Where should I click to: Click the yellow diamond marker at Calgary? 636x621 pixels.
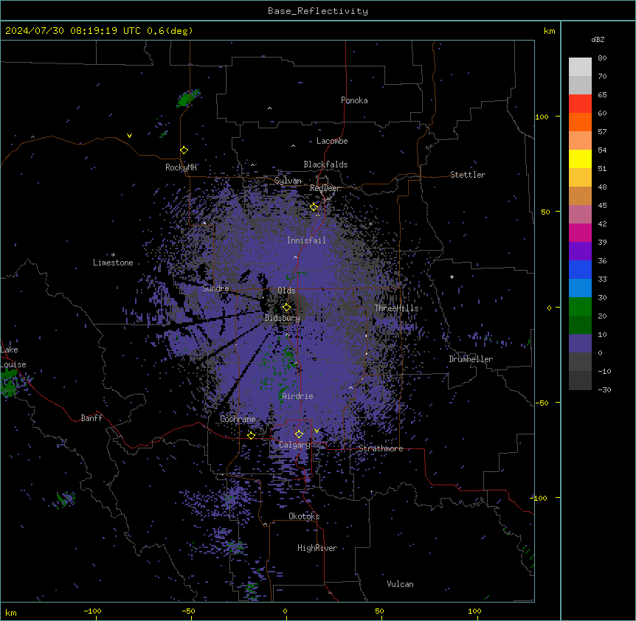(x=299, y=434)
